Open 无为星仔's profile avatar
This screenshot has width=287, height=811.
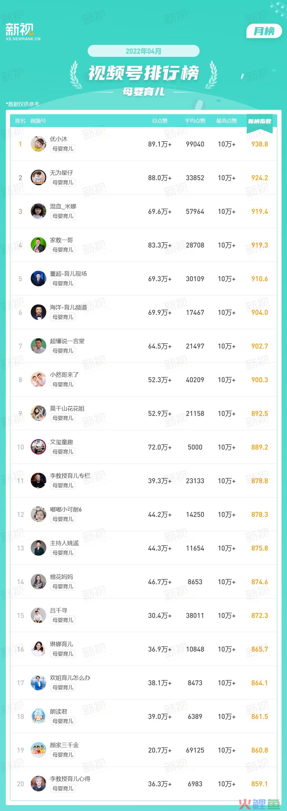38,178
